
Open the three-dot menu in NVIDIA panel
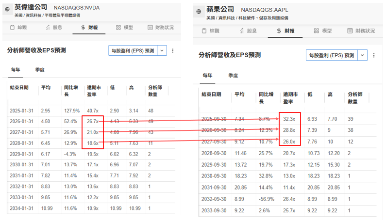click(173, 50)
